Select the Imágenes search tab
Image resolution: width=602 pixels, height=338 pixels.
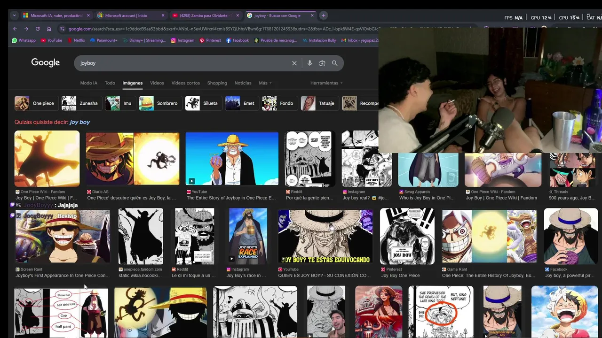[133, 83]
